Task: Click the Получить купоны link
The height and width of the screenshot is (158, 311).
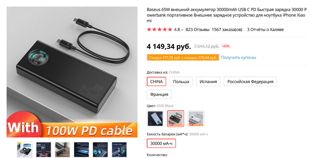Action: click(238, 57)
